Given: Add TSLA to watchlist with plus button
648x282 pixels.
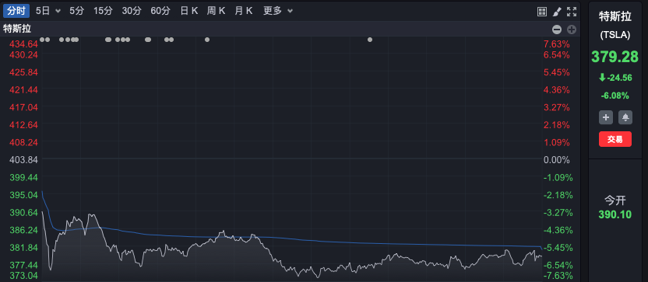Looking at the screenshot, I should (606, 117).
